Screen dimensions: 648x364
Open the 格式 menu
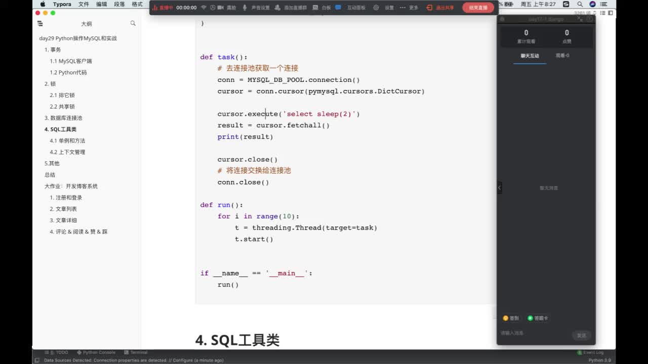137,4
